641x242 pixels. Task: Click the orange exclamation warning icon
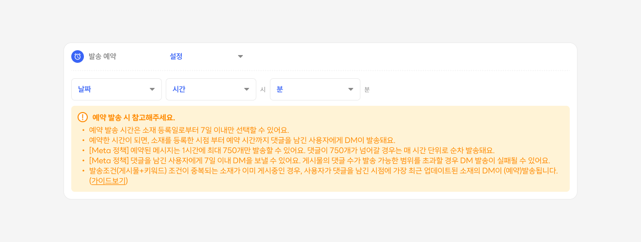(x=82, y=117)
